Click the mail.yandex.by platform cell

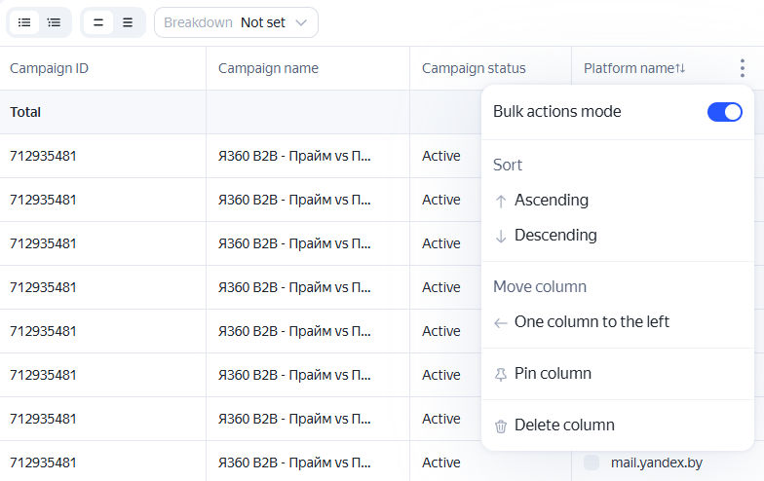pos(657,462)
